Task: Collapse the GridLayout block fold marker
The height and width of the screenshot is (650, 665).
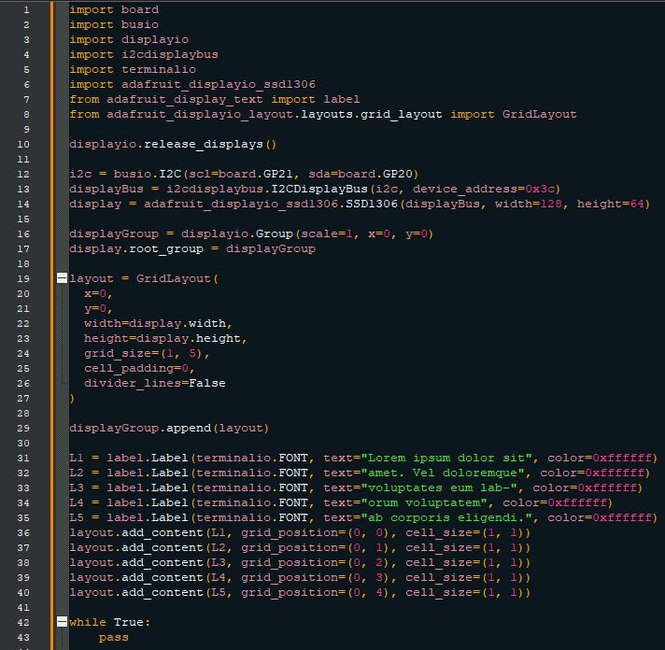Action: tap(62, 278)
